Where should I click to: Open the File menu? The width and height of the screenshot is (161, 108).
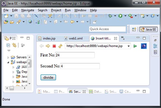pyautogui.click(x=6, y=10)
